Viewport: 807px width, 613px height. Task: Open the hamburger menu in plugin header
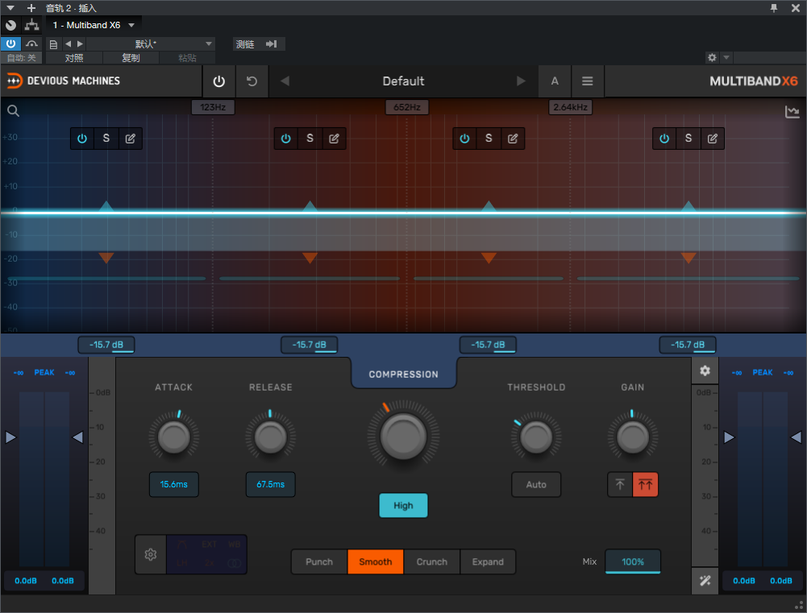coord(588,81)
